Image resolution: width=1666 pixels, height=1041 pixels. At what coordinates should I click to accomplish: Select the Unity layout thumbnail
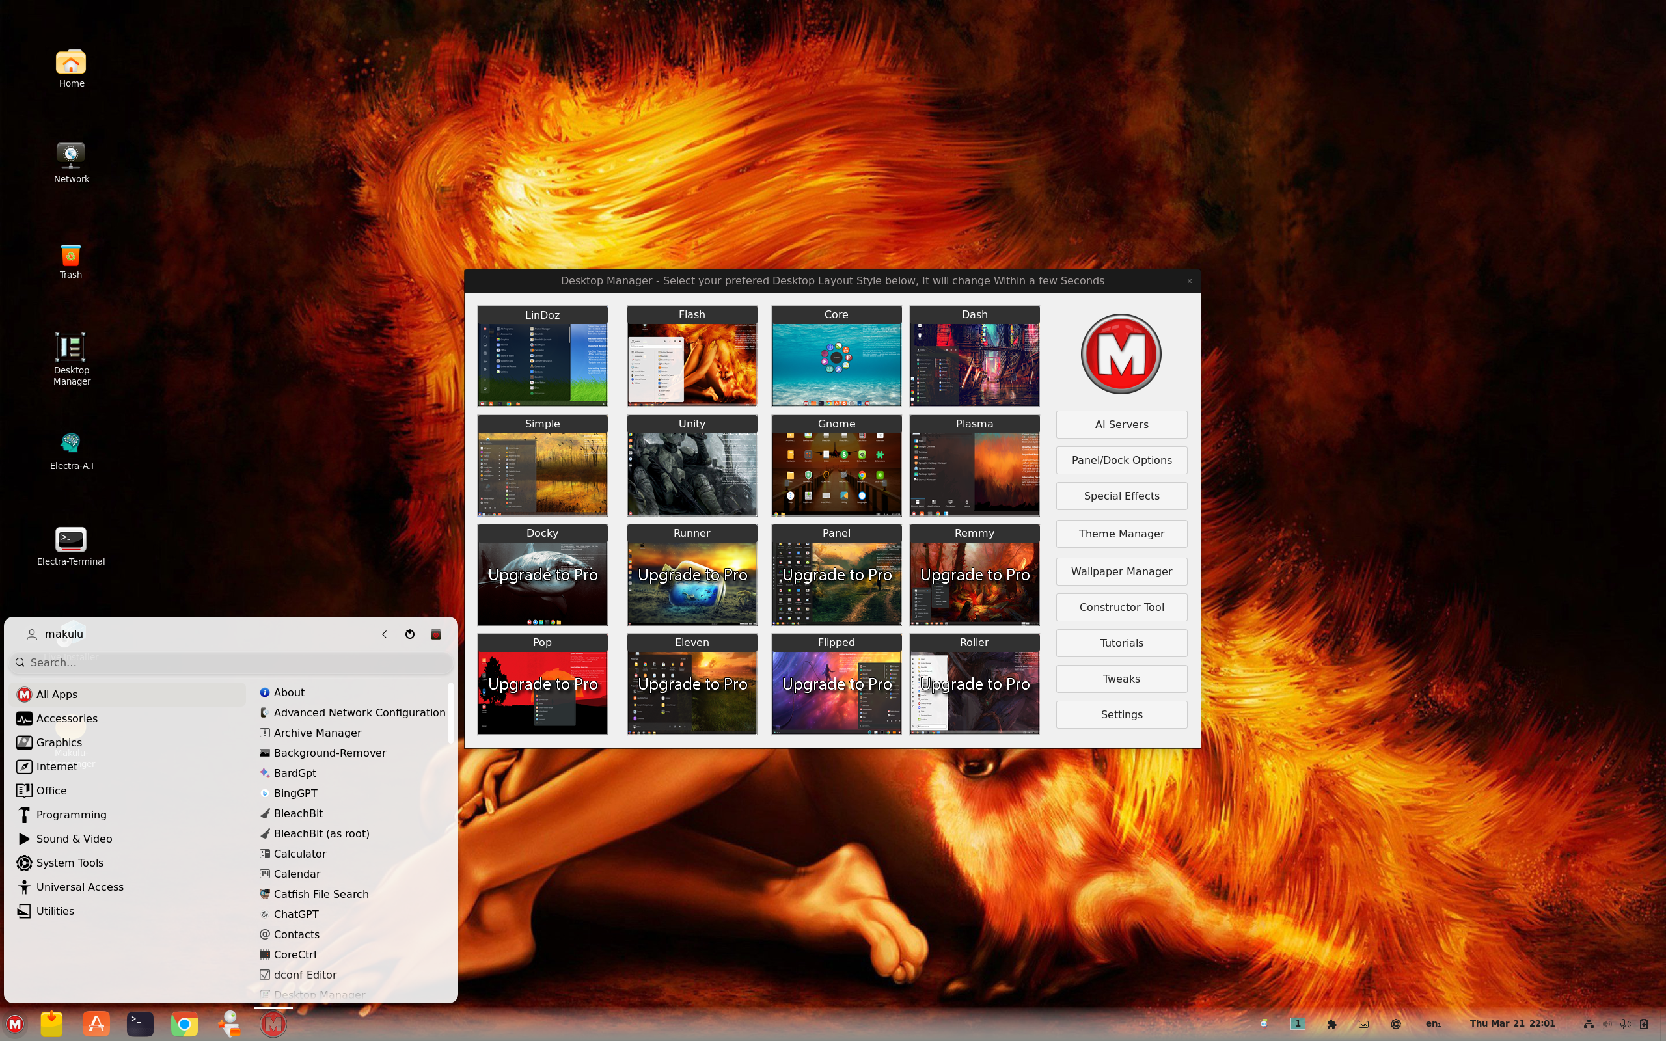pos(692,465)
